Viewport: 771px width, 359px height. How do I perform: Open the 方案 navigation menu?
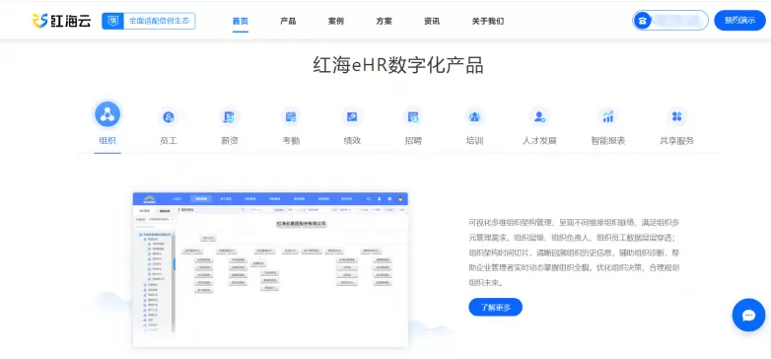(x=385, y=21)
